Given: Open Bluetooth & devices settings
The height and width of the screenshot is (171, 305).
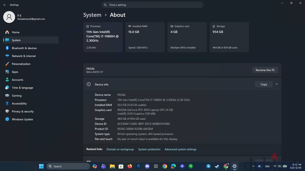Looking at the screenshot, I should tap(31, 48).
